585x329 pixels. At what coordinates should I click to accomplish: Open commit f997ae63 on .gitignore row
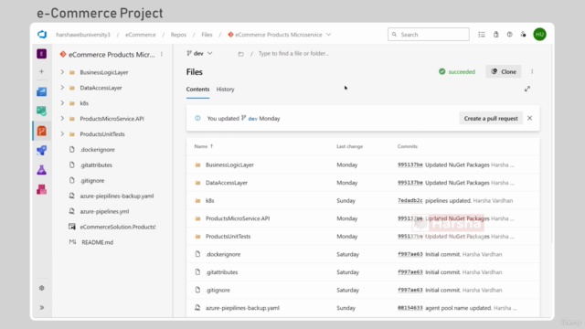[410, 290]
